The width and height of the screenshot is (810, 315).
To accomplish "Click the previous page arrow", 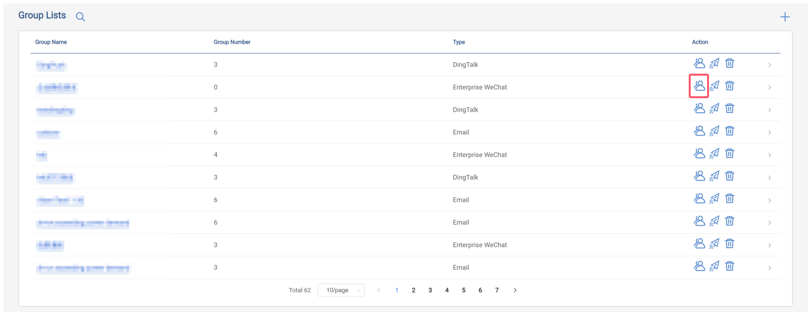I will click(x=379, y=290).
